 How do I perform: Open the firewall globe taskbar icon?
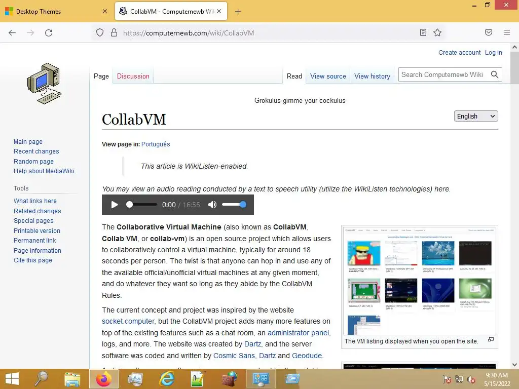[x=230, y=379]
